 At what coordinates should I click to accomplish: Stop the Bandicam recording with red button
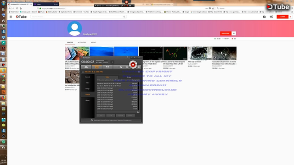click(x=133, y=65)
